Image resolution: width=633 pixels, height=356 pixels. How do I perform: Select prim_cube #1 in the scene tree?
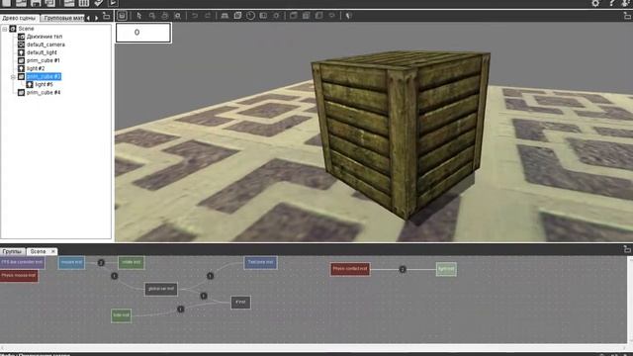[x=44, y=60]
